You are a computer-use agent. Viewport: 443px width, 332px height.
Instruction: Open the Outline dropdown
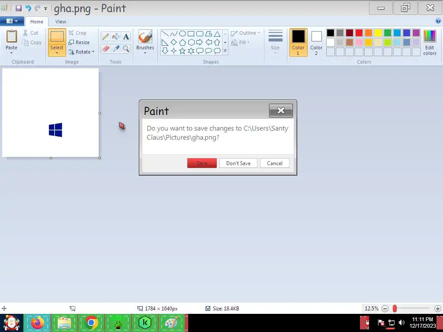tap(246, 33)
